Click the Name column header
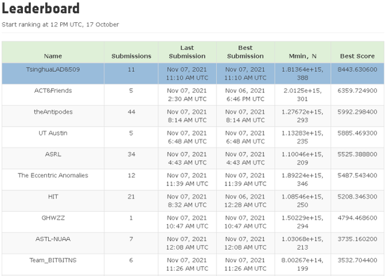 coord(53,56)
